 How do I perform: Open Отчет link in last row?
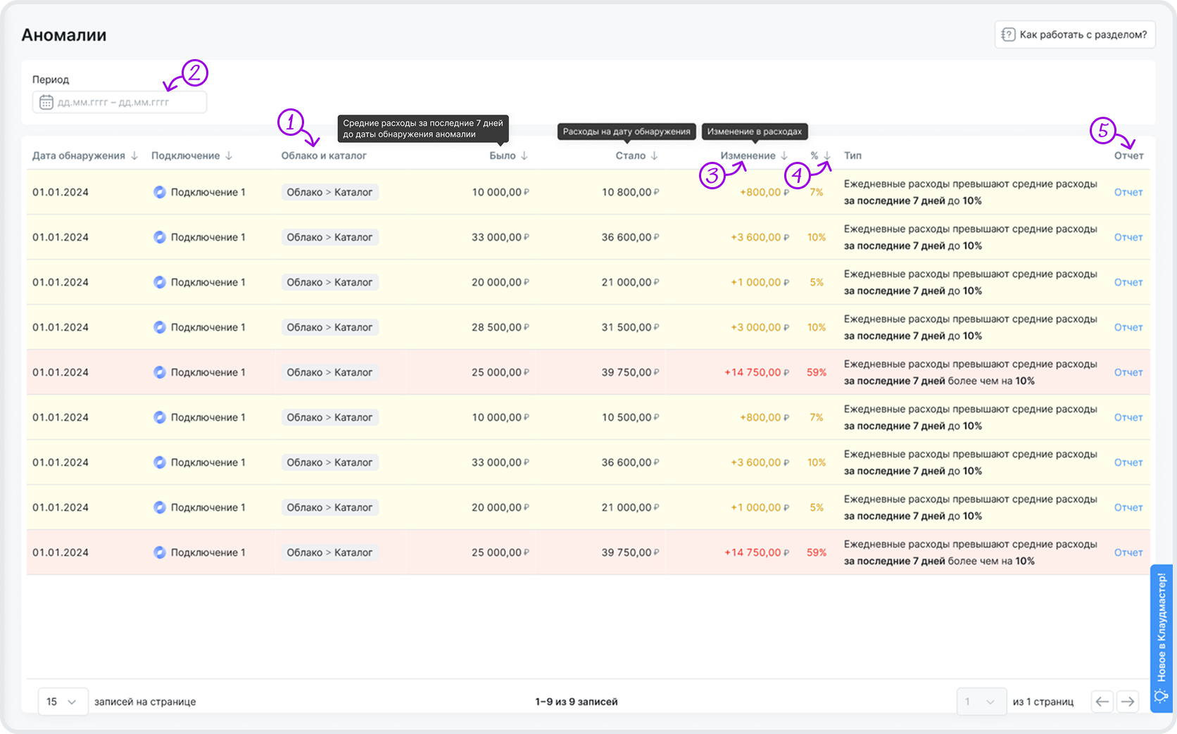[1128, 552]
